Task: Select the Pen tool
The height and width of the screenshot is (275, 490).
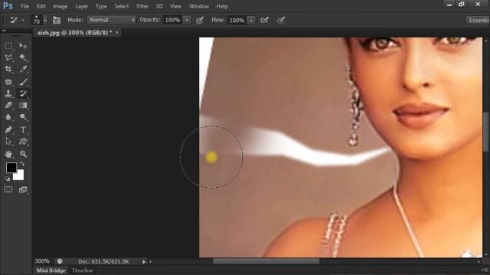Action: click(8, 130)
